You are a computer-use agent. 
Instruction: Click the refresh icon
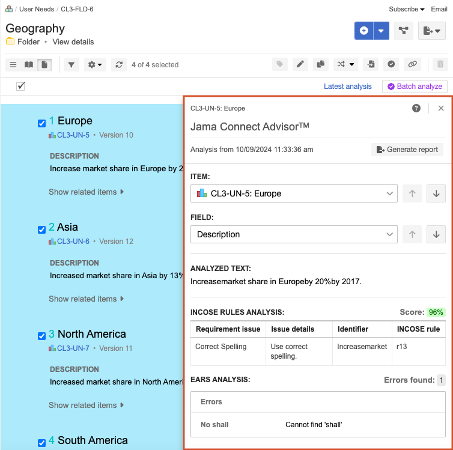119,64
